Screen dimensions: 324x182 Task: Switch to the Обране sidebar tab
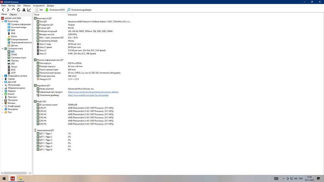coord(13,15)
